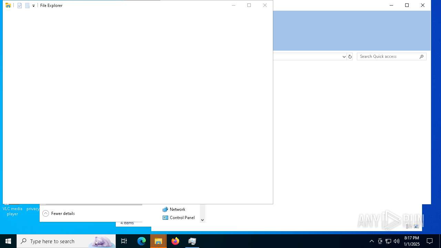Open the Customize Quick Access Toolbar dropdown arrow
The image size is (441, 248).
33,6
